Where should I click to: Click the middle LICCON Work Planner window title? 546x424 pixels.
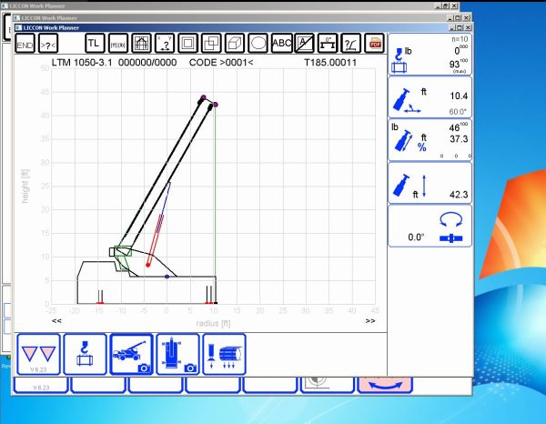(x=49, y=18)
